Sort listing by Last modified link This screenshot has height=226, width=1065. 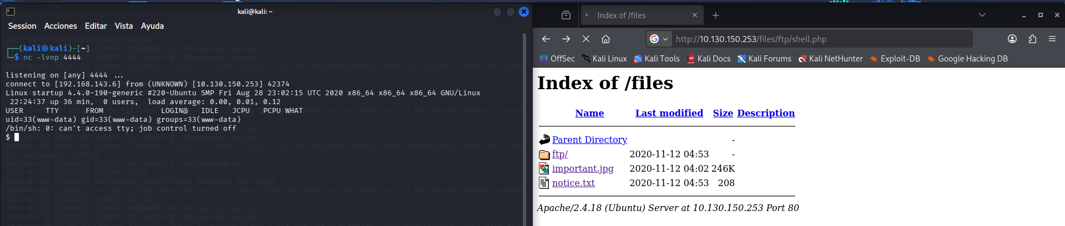(669, 113)
